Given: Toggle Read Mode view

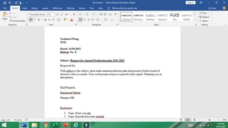Looking at the screenshot, I should [x=181, y=120].
